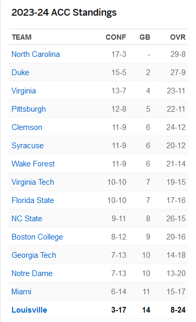The width and height of the screenshot is (196, 322).
Task: Visit the Syracuse team page
Action: 28,146
